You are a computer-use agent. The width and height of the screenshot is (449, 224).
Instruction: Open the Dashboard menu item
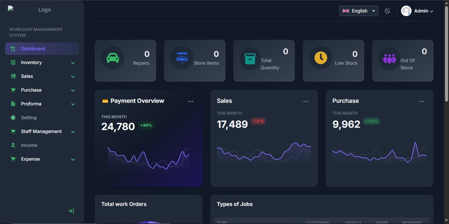pyautogui.click(x=33, y=49)
